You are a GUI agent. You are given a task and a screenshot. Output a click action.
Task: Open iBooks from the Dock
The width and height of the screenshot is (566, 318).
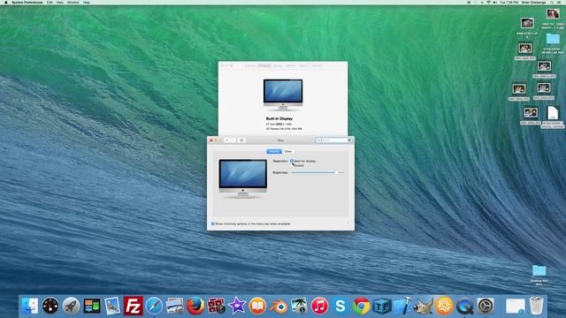tap(257, 306)
